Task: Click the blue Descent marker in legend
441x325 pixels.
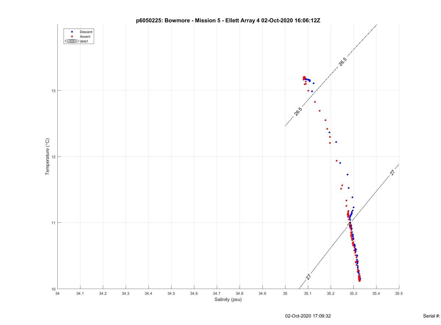Action: coord(72,32)
